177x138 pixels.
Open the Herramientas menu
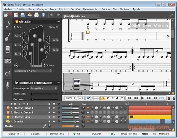91,9
